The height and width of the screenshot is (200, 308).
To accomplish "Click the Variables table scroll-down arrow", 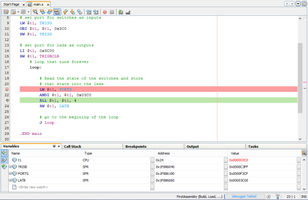I will [x=304, y=189].
